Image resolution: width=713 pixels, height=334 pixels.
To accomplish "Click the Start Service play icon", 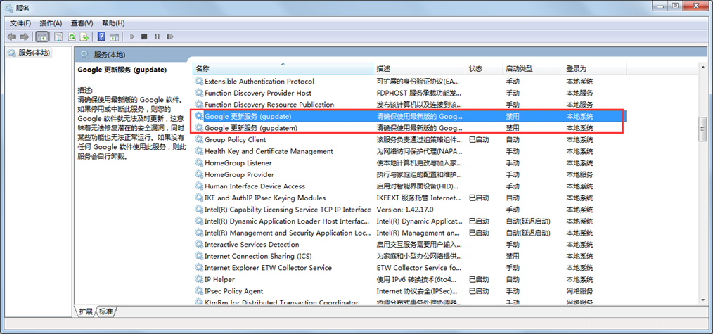I will coord(132,37).
